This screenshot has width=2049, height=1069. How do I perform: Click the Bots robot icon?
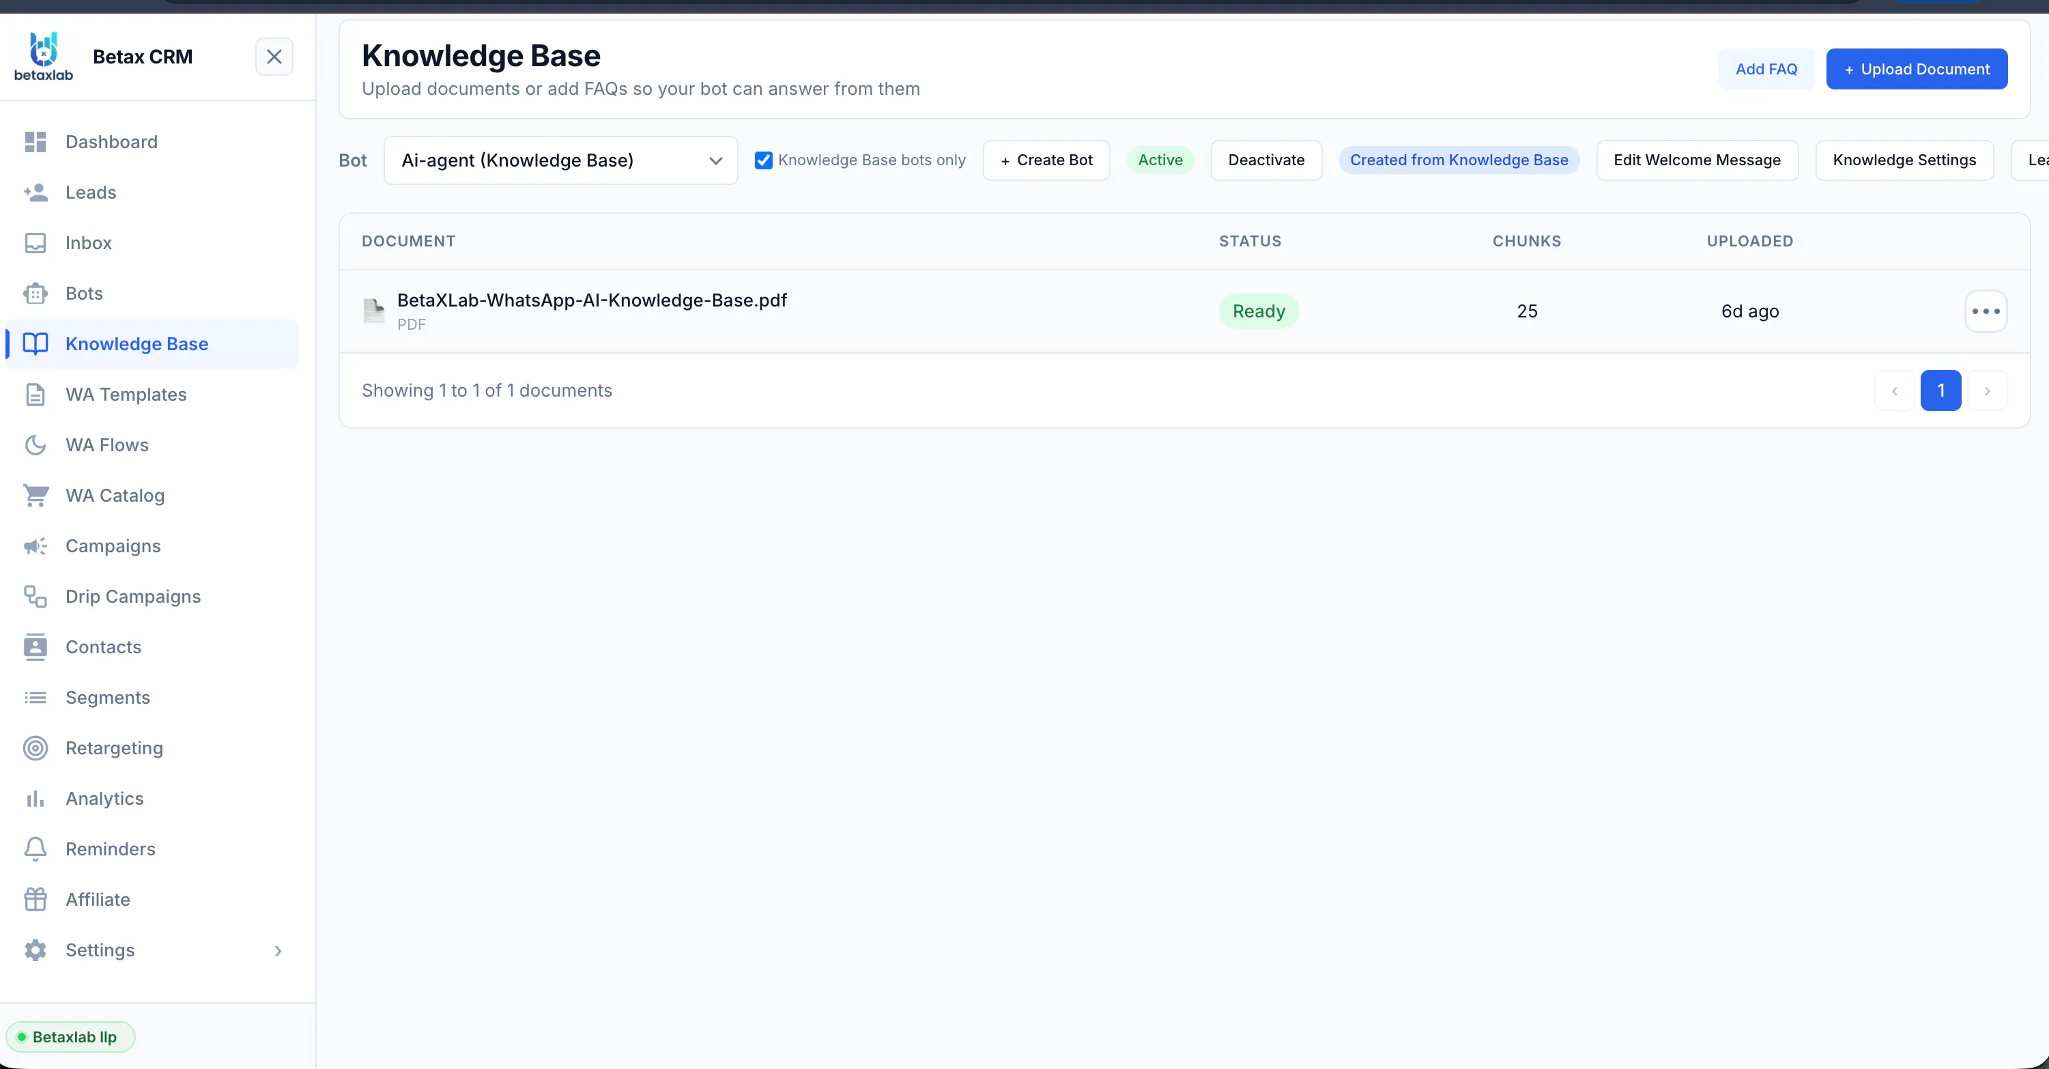pos(35,294)
